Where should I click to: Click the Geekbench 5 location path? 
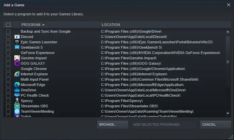131,47
